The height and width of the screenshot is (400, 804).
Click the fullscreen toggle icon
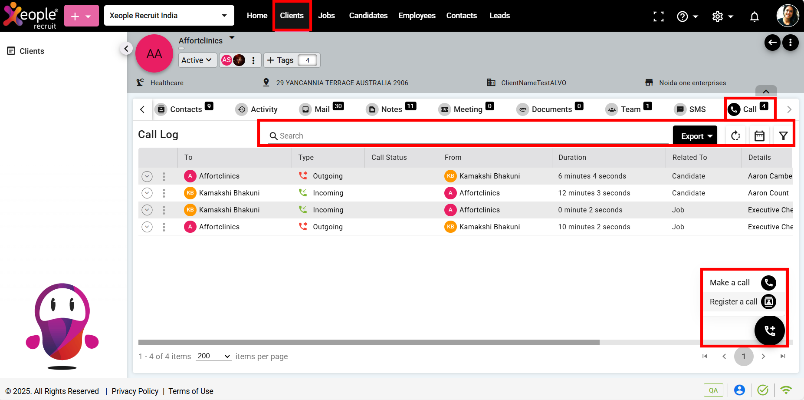pyautogui.click(x=659, y=17)
